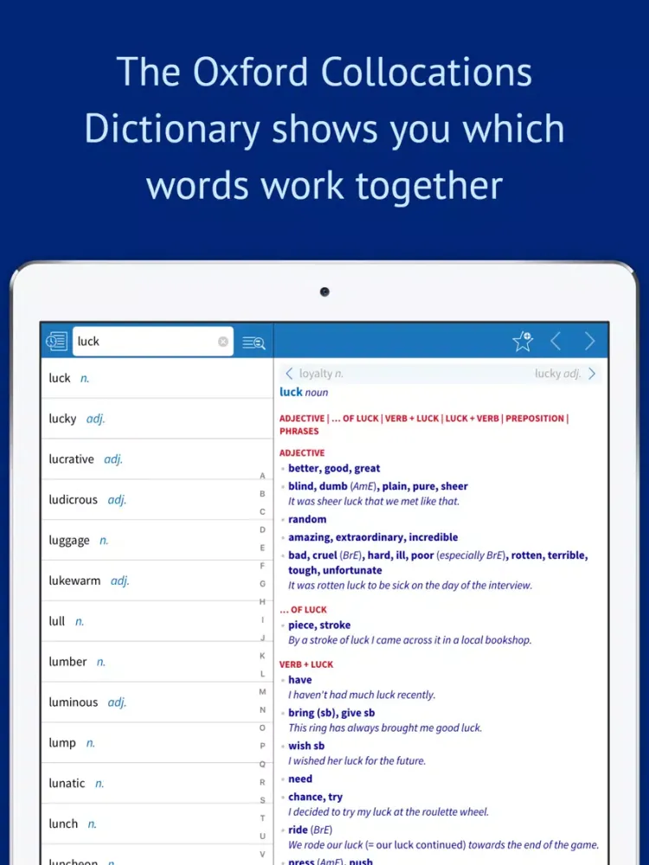The height and width of the screenshot is (865, 649).
Task: Tap letter T in alphabet index
Action: click(x=263, y=818)
